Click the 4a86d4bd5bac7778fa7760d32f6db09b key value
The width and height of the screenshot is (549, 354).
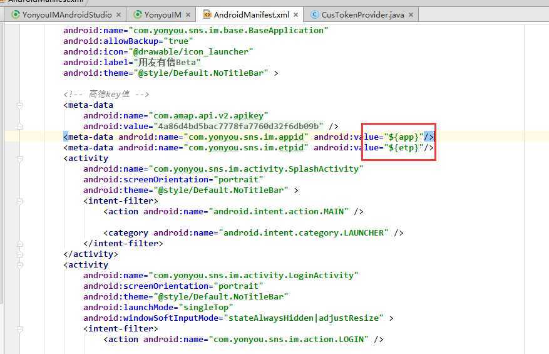click(x=239, y=126)
